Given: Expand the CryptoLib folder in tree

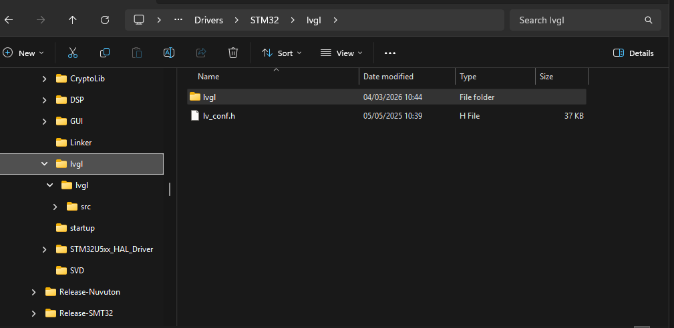Looking at the screenshot, I should (x=45, y=79).
